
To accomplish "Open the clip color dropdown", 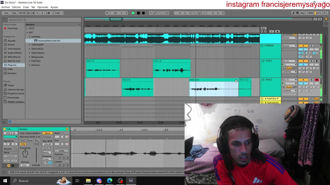I will [x=11, y=137].
